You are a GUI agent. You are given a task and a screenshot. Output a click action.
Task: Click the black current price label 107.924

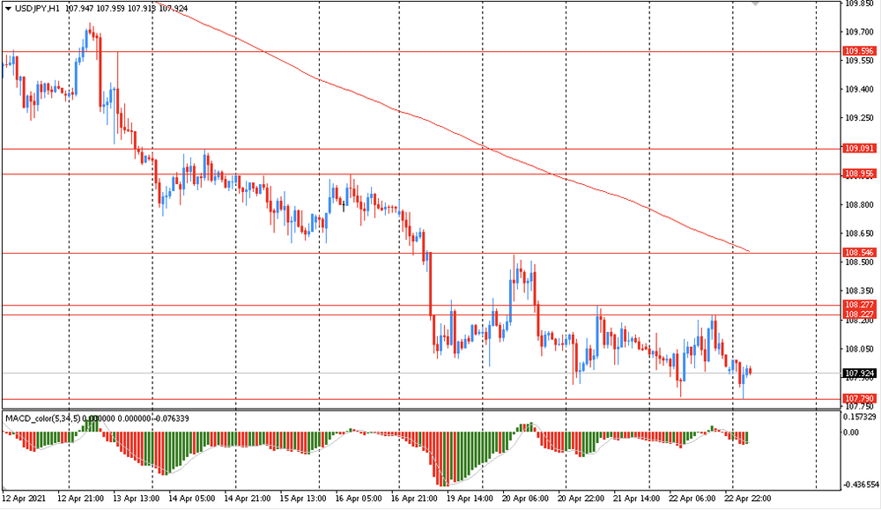[860, 373]
